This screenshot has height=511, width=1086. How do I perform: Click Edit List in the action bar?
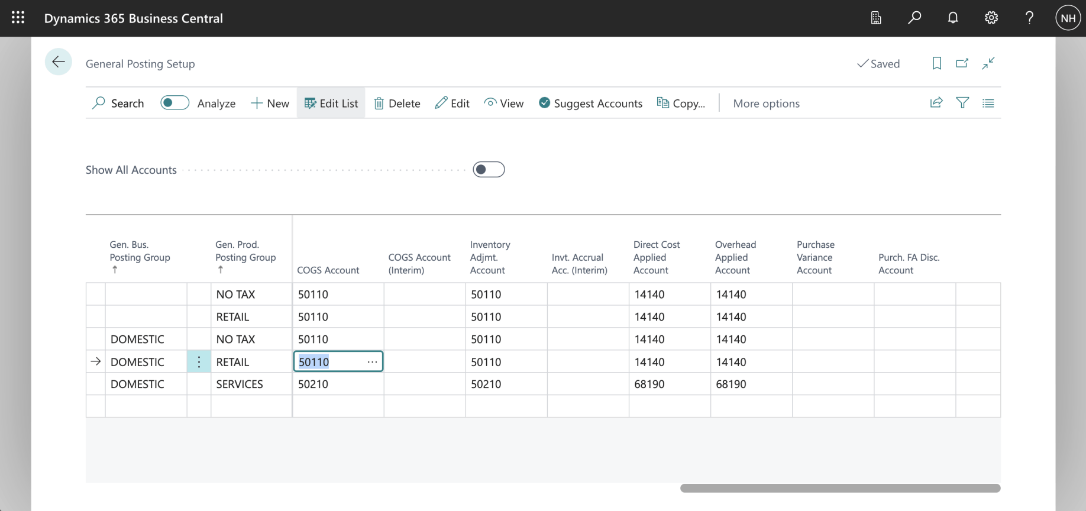tap(331, 104)
